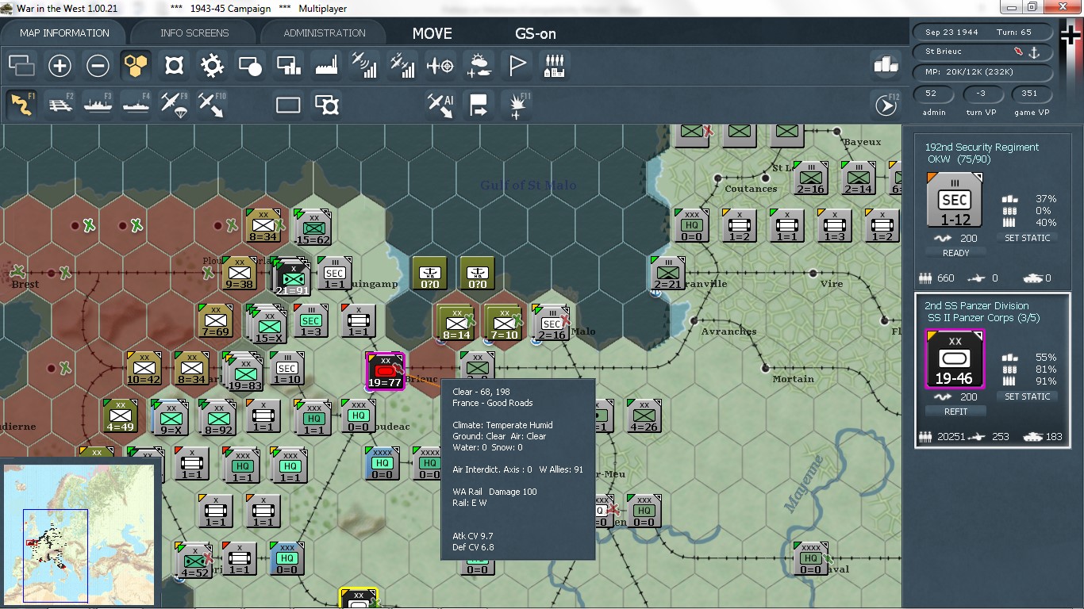Select the highlighted 19=77 unit on the map
The image size is (1084, 609).
(x=385, y=371)
